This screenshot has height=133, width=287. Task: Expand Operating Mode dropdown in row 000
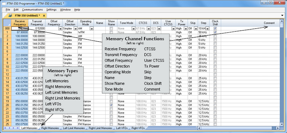(92, 28)
